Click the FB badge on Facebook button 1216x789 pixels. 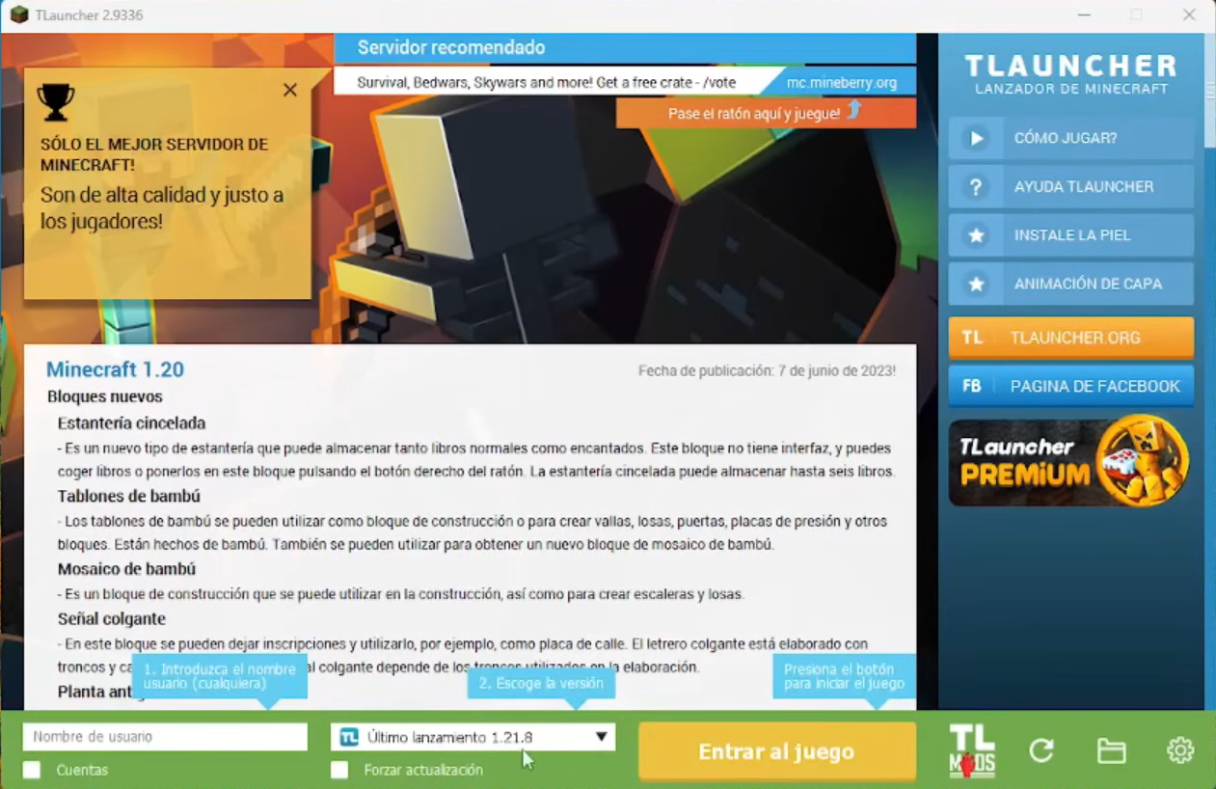[972, 386]
